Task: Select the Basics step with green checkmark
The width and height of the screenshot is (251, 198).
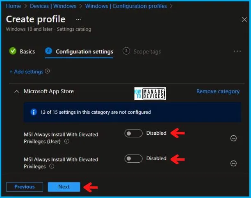Action: 22,51
